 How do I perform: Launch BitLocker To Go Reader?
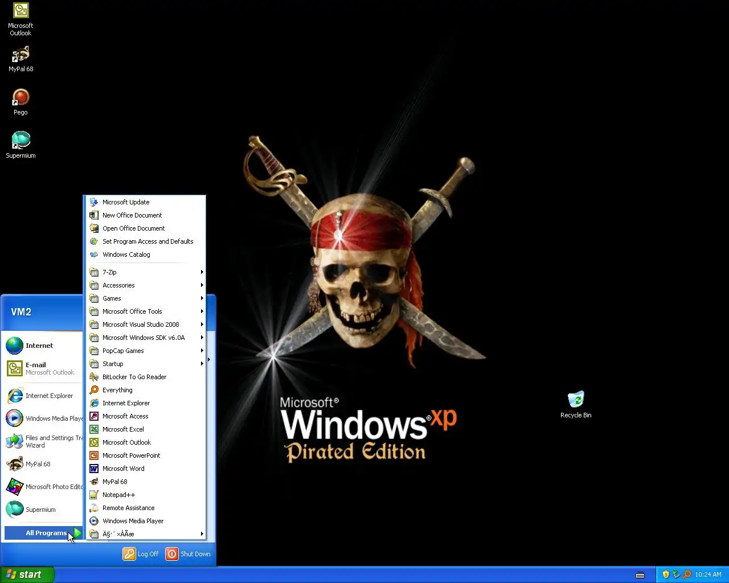point(145,377)
